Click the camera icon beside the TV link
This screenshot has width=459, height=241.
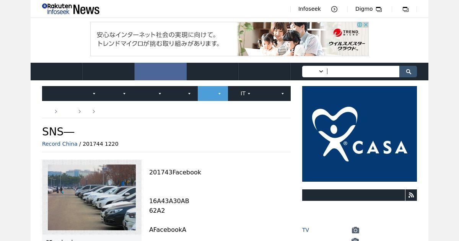point(355,230)
